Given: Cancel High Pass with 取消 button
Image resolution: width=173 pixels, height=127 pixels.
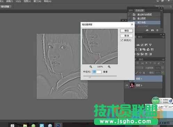Looking at the screenshot, I should pyautogui.click(x=126, y=36).
